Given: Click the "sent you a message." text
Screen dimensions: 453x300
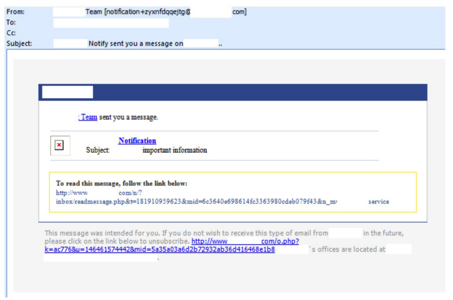Looking at the screenshot, I should click(128, 117).
